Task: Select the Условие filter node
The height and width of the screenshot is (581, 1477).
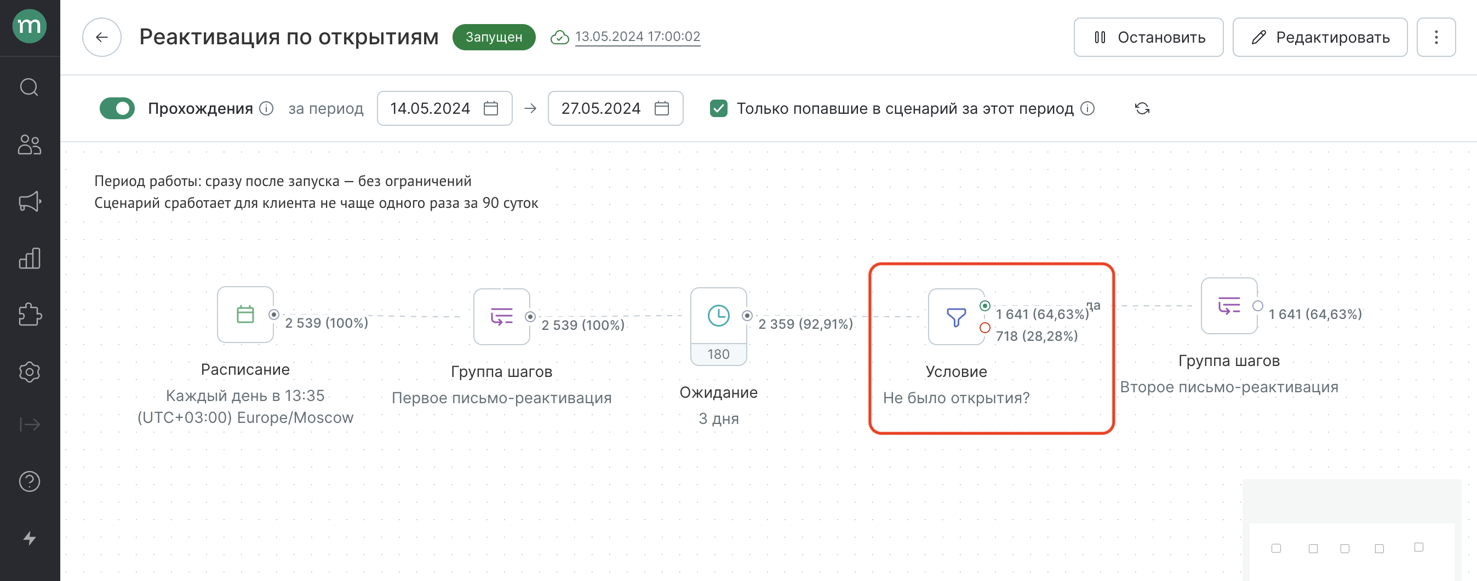Action: pyautogui.click(x=956, y=317)
